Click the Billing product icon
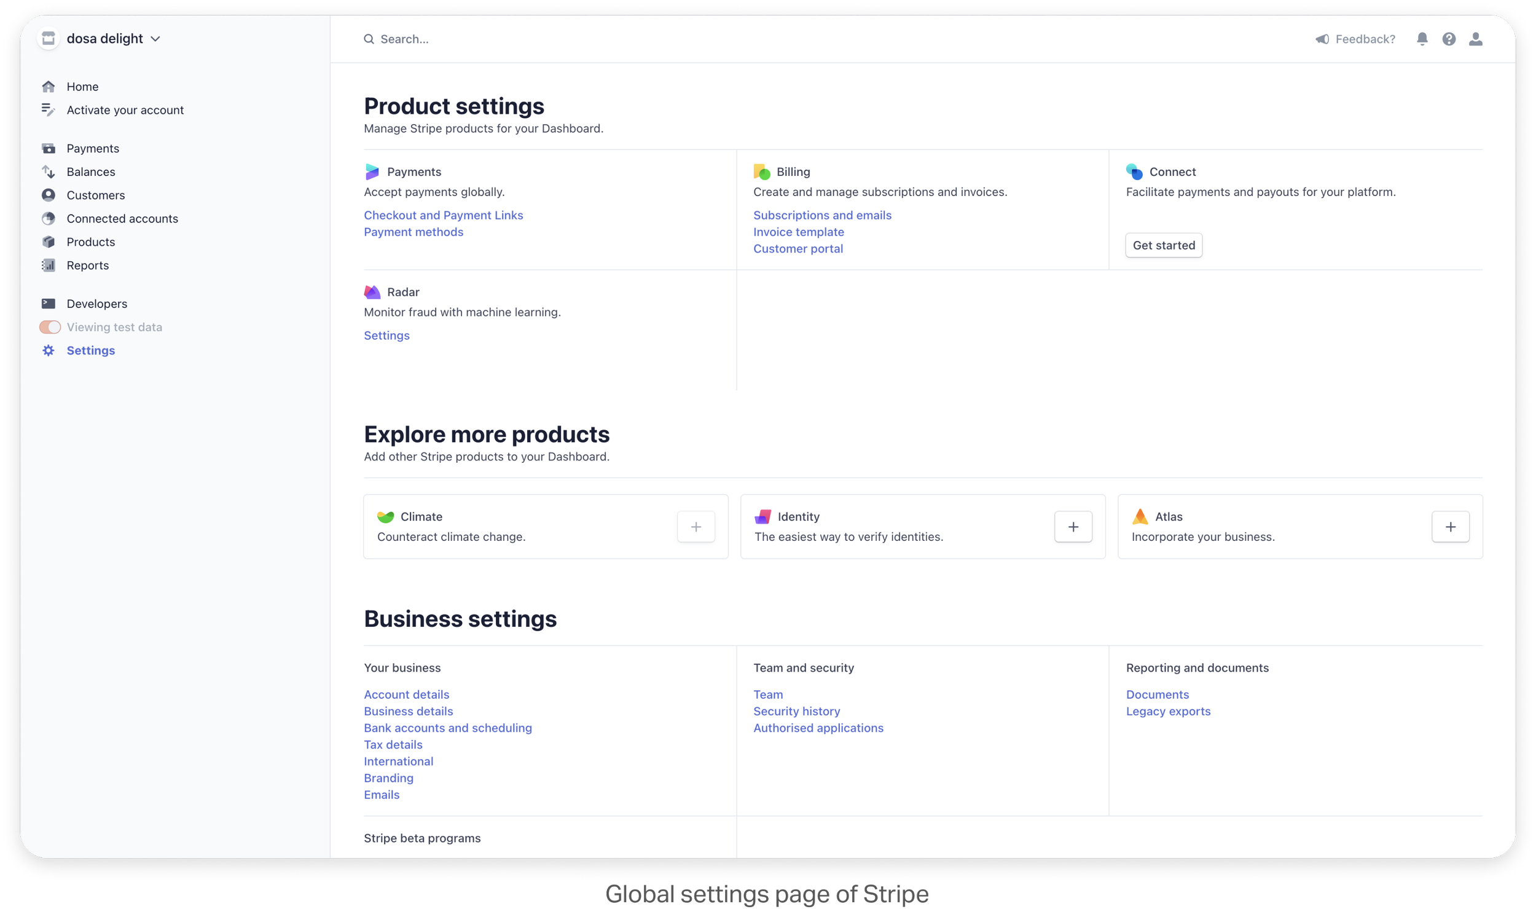The width and height of the screenshot is (1536, 909). click(x=761, y=171)
